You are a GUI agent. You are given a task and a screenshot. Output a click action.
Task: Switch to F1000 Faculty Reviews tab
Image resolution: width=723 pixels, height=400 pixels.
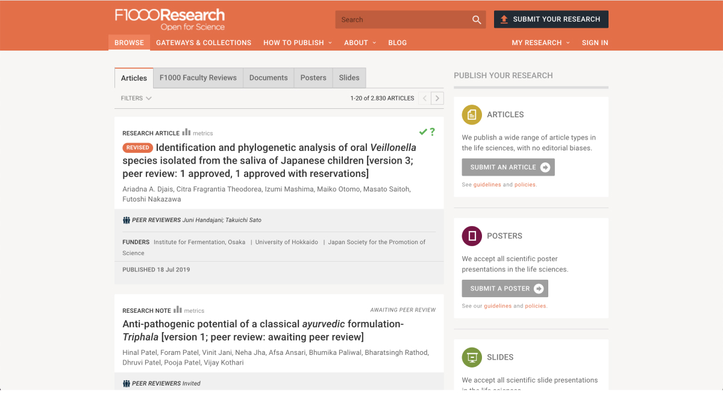point(198,78)
